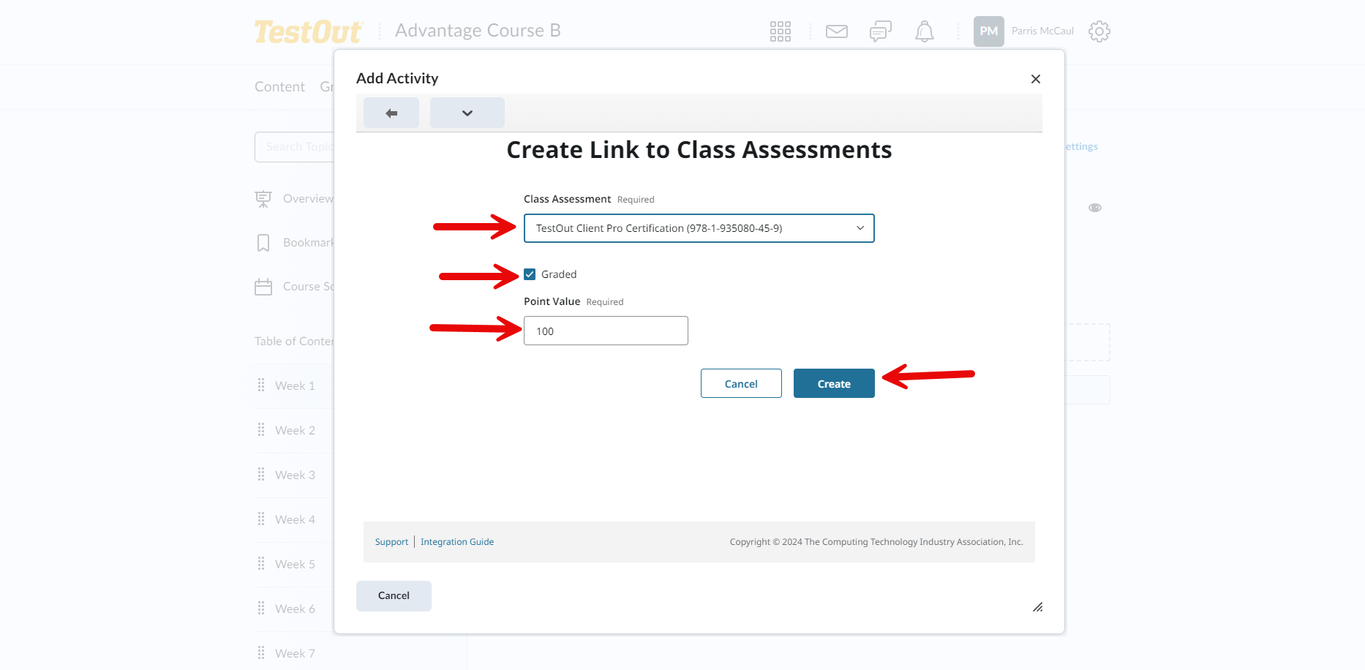
Task: Open the Support link
Action: point(391,541)
